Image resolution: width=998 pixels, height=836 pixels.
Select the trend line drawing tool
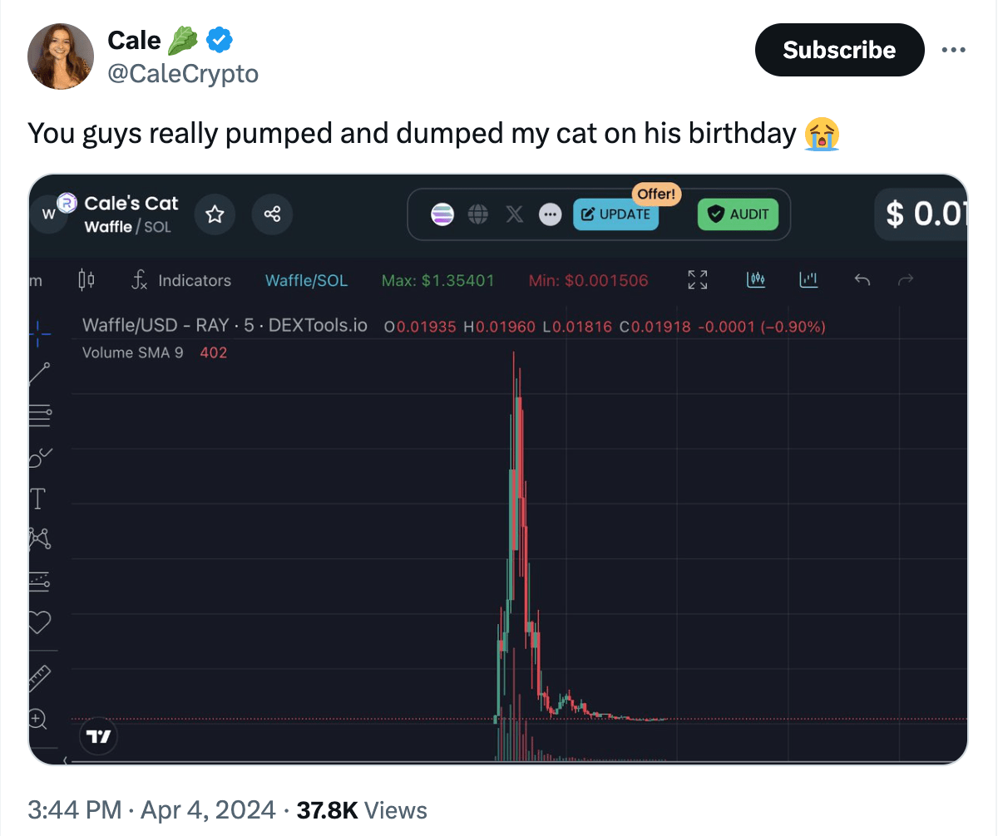pos(39,374)
